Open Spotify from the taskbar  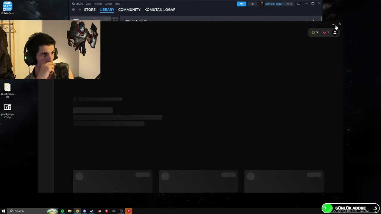tap(63, 211)
